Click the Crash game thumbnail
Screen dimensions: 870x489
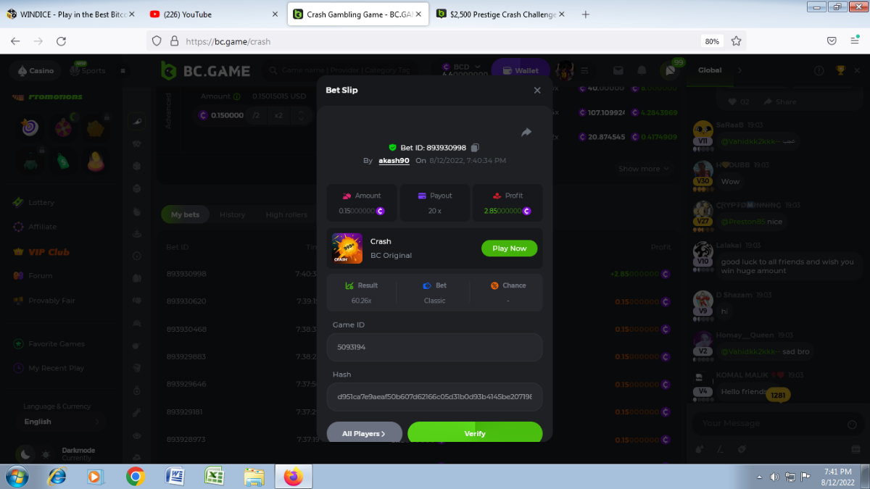pyautogui.click(x=347, y=248)
